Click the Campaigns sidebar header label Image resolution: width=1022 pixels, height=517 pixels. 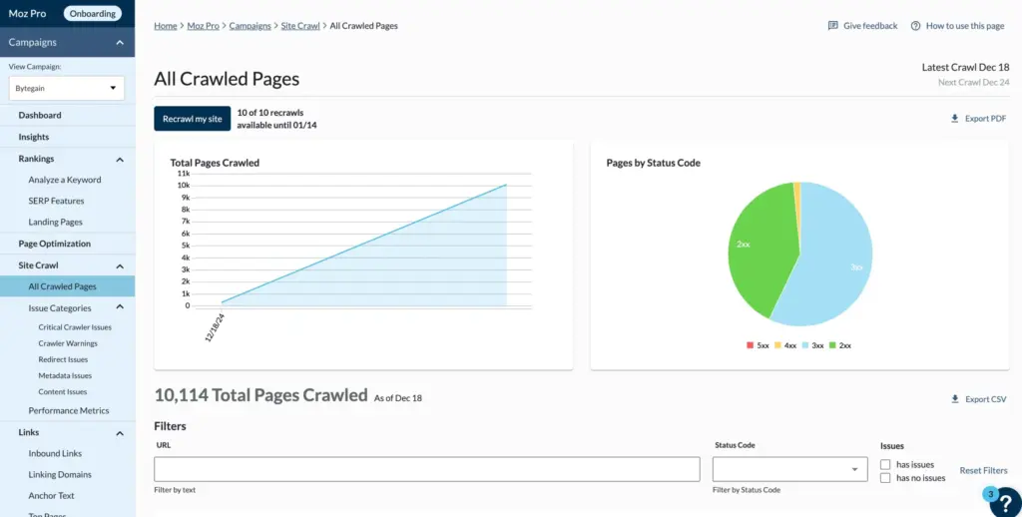point(33,42)
